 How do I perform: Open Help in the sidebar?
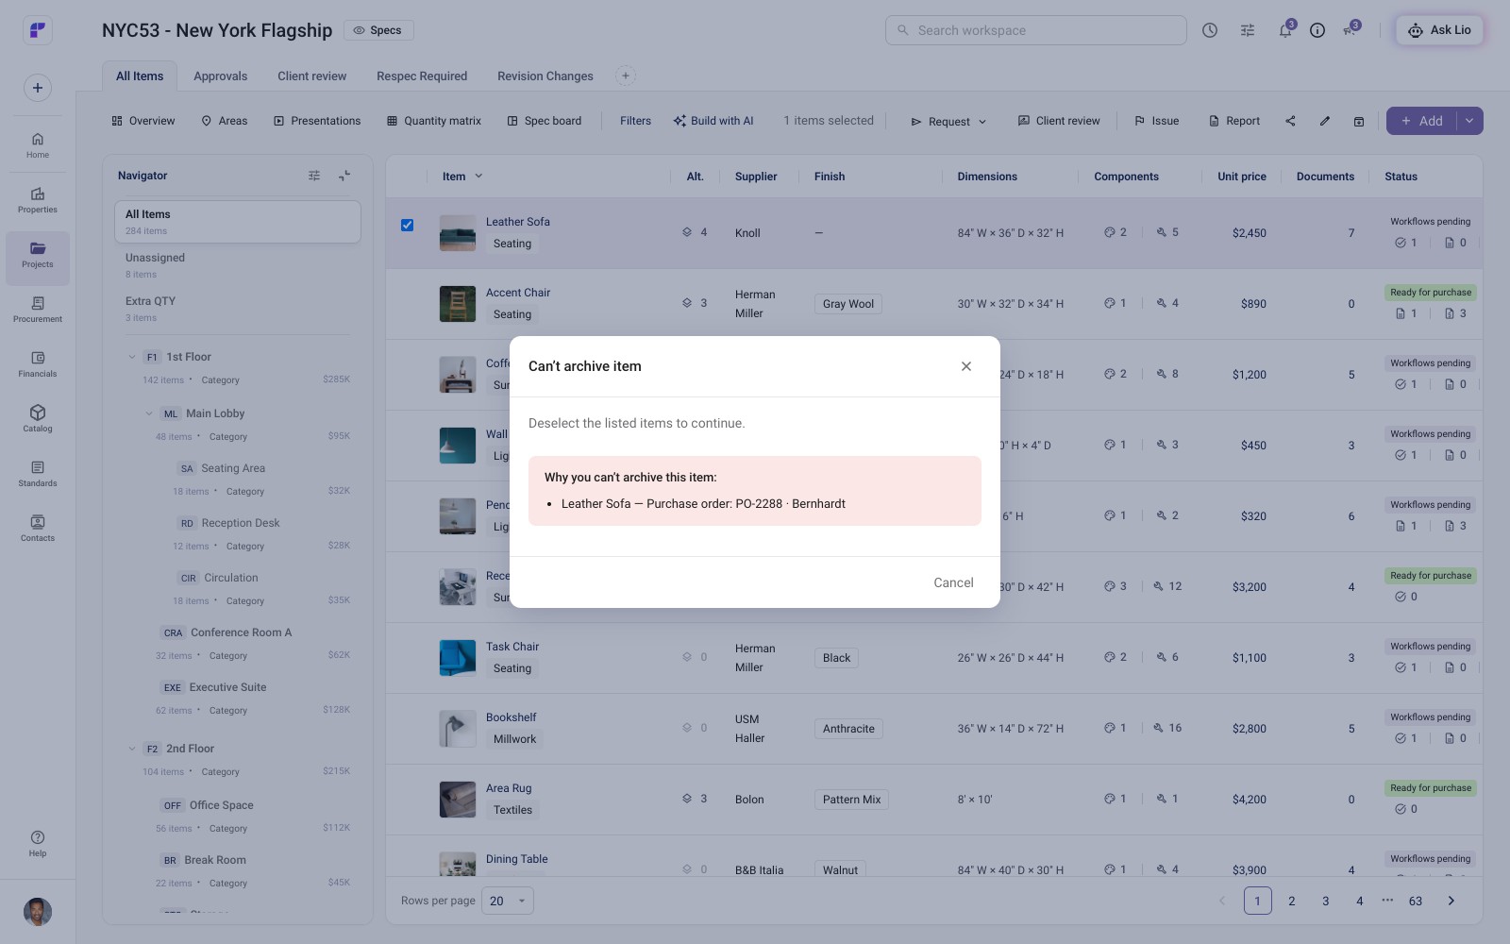coord(38,844)
